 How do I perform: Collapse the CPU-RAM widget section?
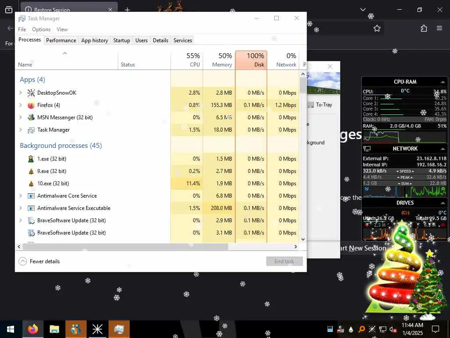(x=443, y=82)
